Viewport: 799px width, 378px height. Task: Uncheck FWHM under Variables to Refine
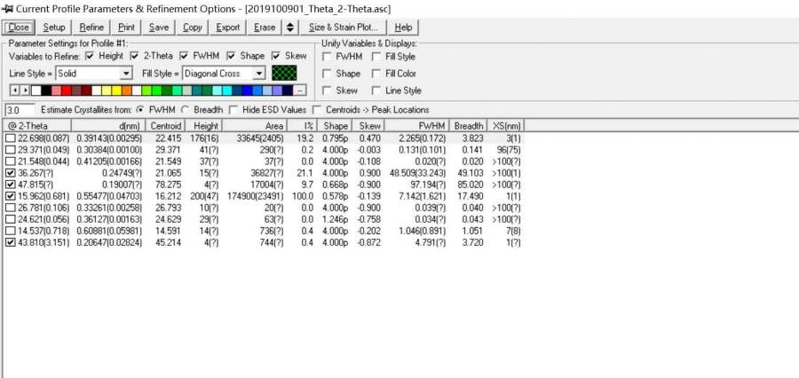[x=184, y=56]
